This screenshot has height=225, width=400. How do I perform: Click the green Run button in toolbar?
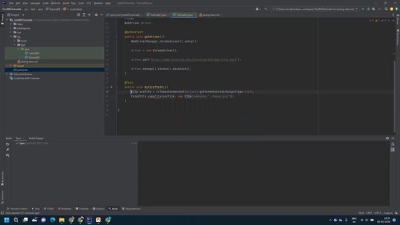point(363,9)
